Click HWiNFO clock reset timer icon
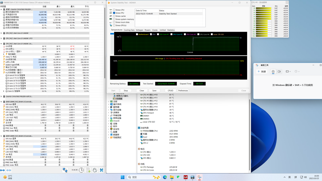The width and height of the screenshot is (322, 181). click(81, 170)
